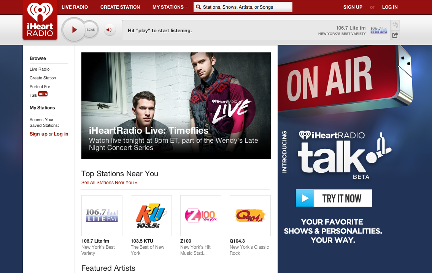Click the blue play icon on TRY IT NOW

pos(305,198)
